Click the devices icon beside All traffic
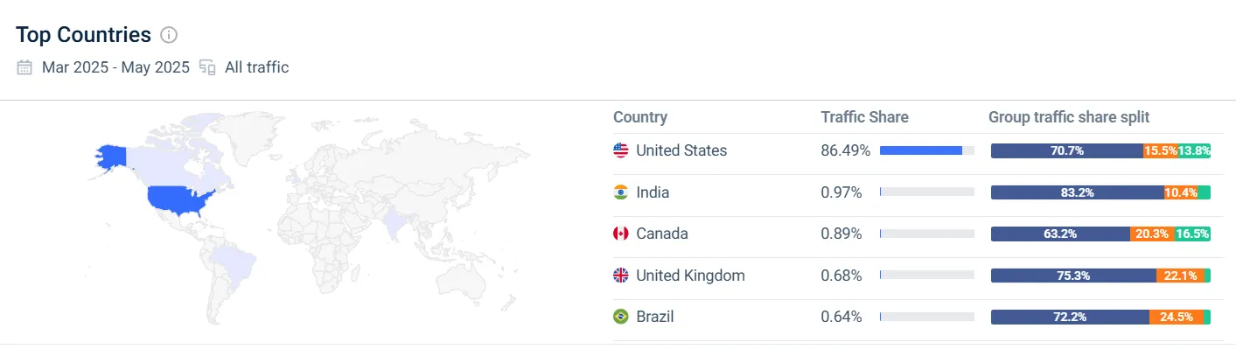 [207, 67]
